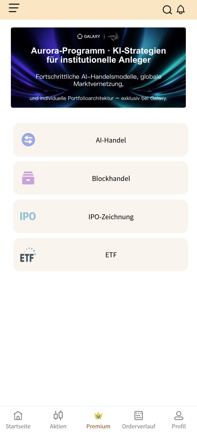Tap the Aktien candlestick icon
This screenshot has height=432, width=197.
58,415
